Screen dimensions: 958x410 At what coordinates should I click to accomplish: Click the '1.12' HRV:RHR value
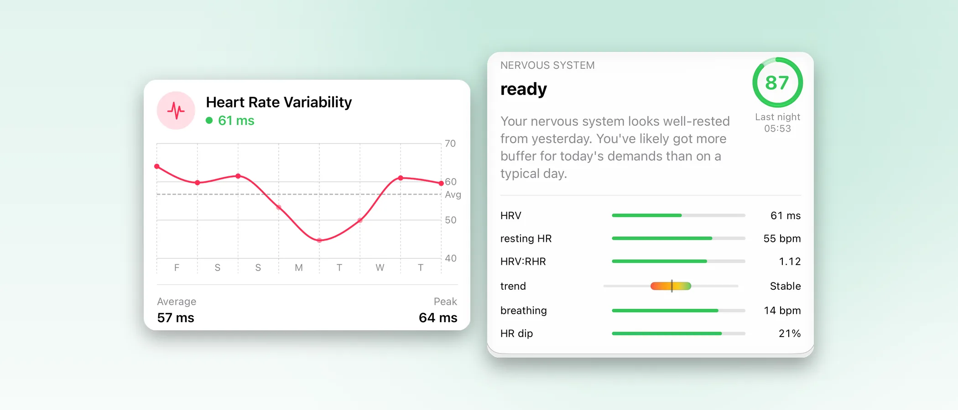pyautogui.click(x=790, y=261)
